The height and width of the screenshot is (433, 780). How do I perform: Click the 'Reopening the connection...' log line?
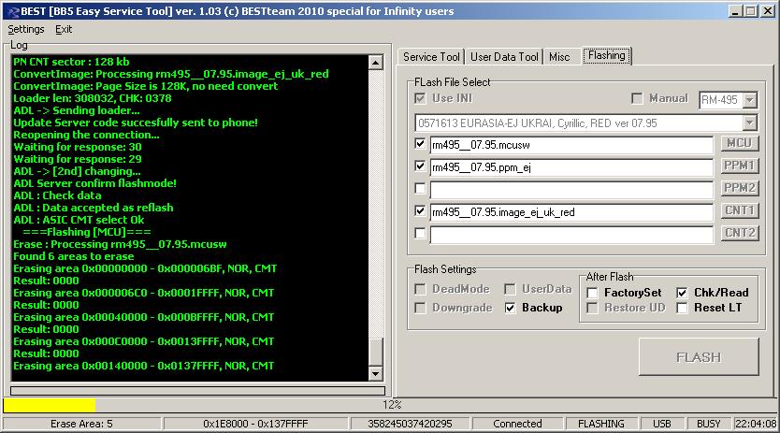(86, 135)
